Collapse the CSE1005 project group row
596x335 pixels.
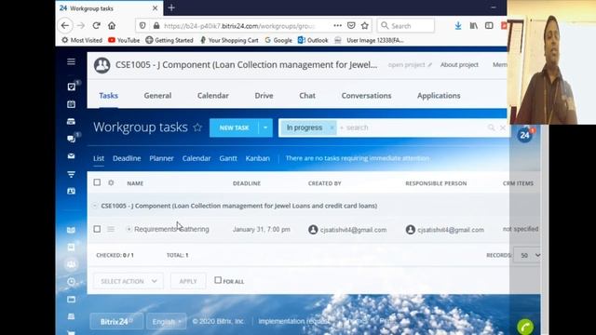click(95, 206)
